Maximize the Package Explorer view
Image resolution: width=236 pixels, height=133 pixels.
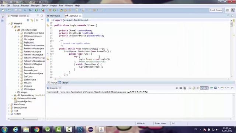click(42, 16)
